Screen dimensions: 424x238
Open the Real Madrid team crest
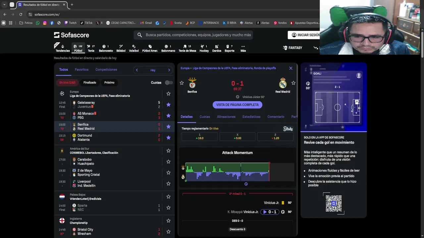point(283,83)
